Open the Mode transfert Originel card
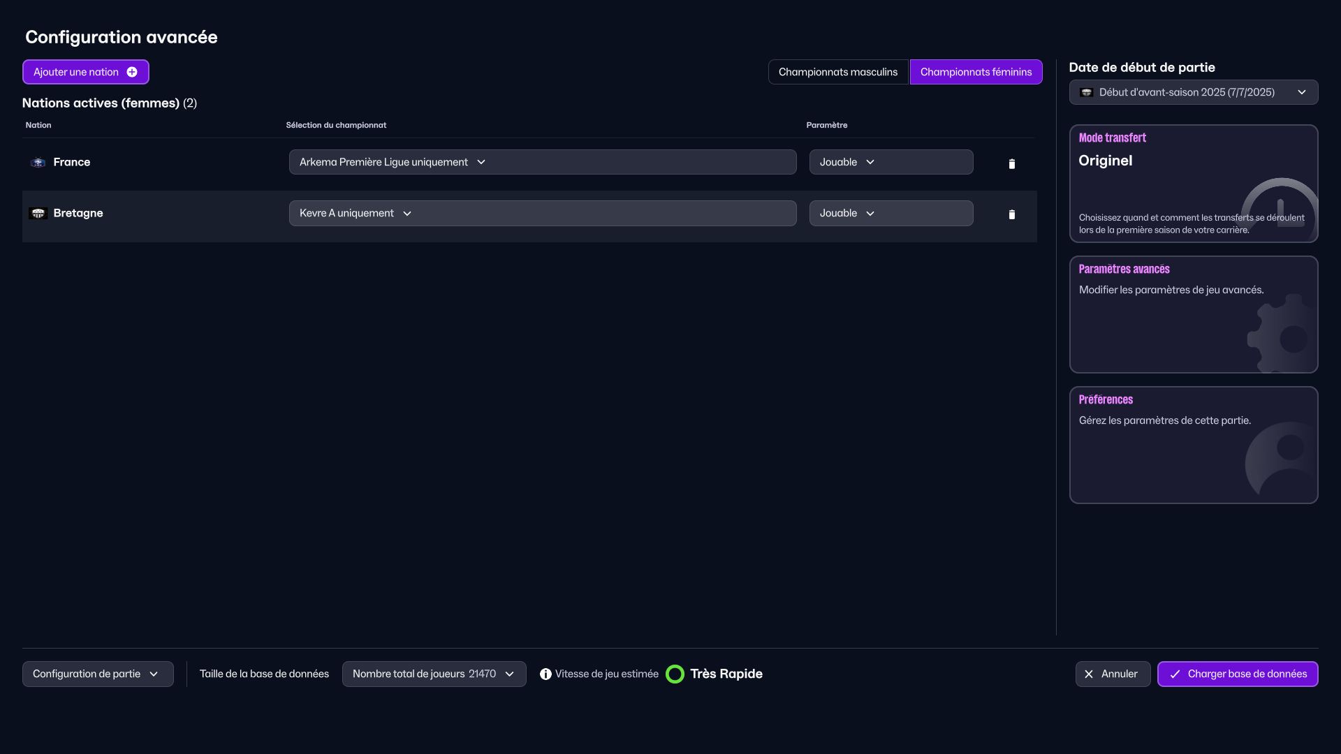1341x754 pixels. pos(1194,184)
